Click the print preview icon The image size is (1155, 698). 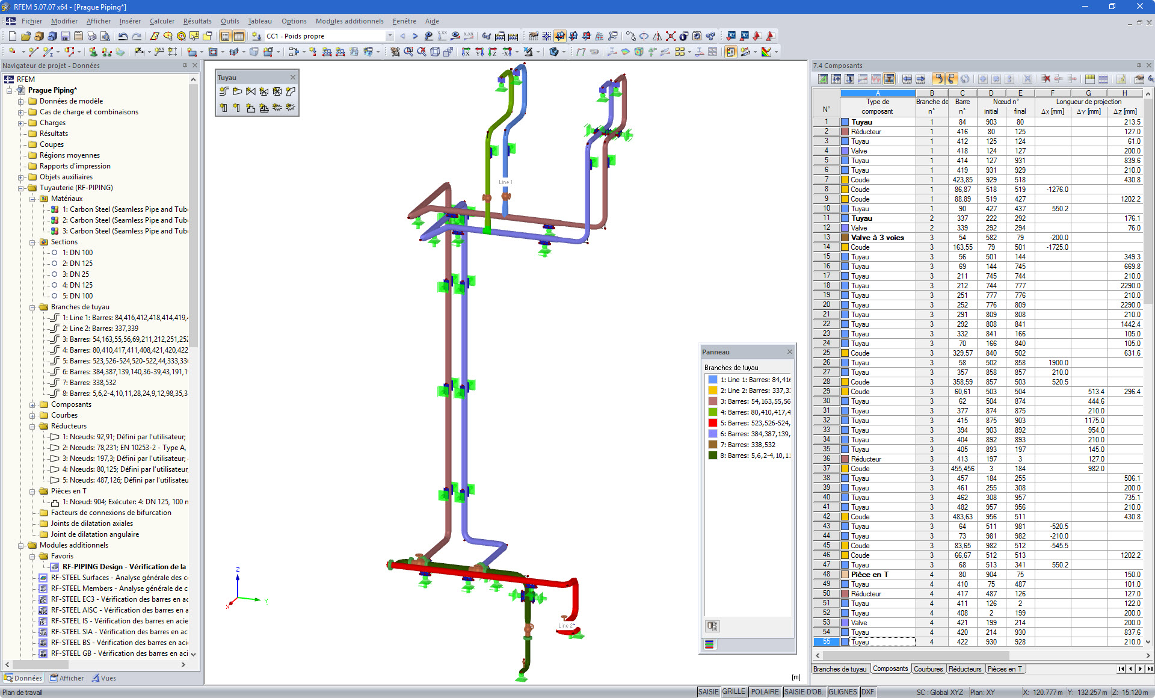[105, 36]
